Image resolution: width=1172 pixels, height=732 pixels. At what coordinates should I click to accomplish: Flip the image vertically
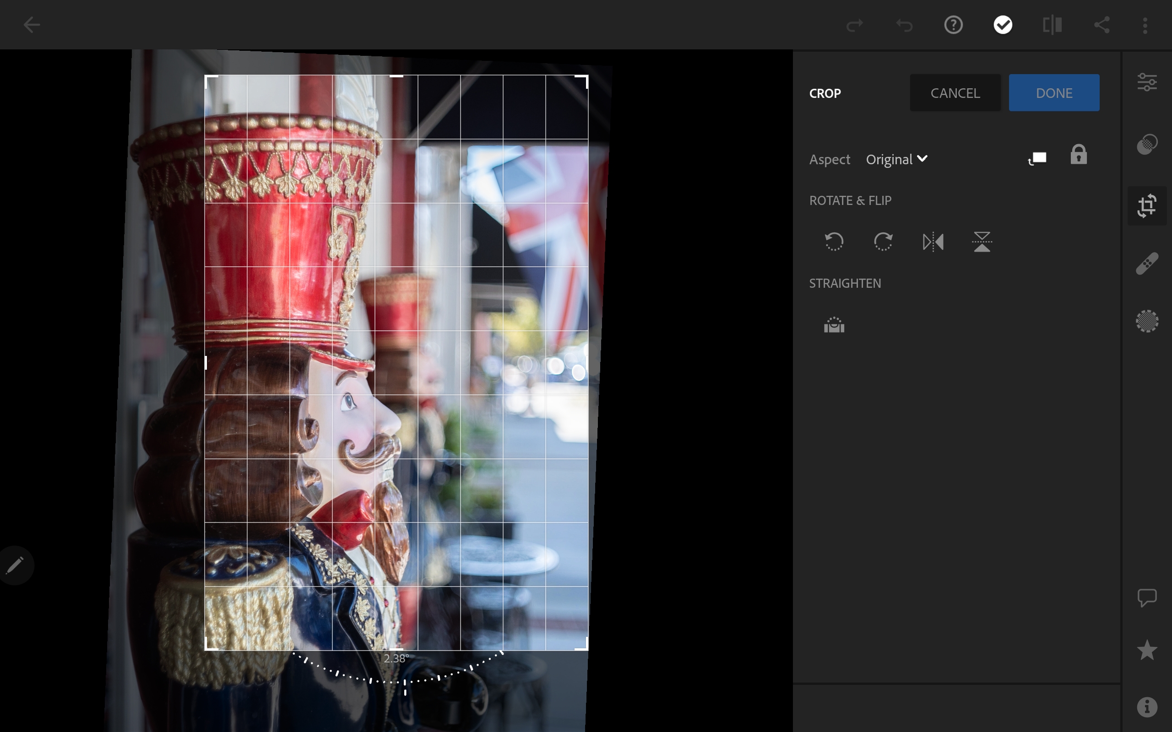(982, 241)
